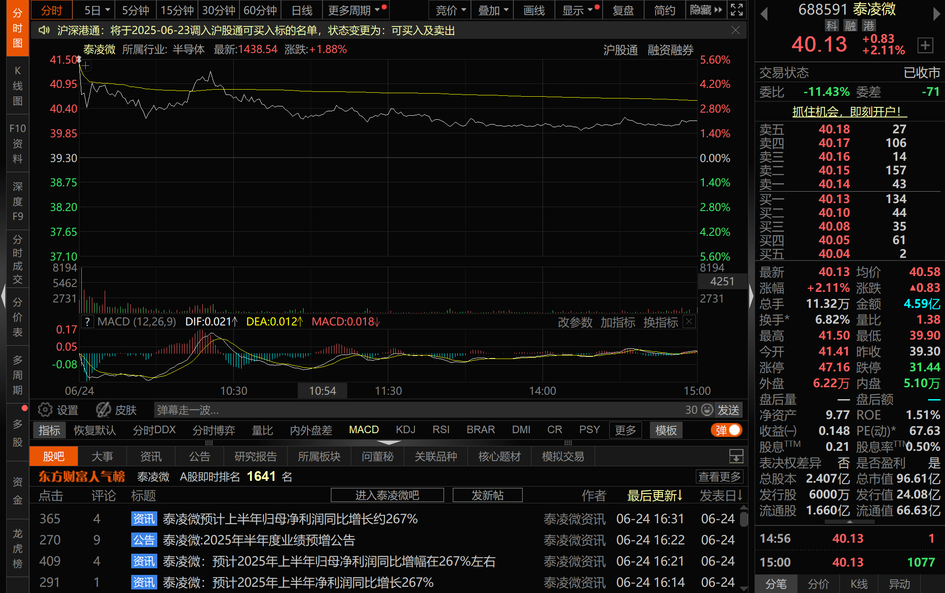Click the 画线 toolbar button
945x593 pixels.
tap(534, 10)
